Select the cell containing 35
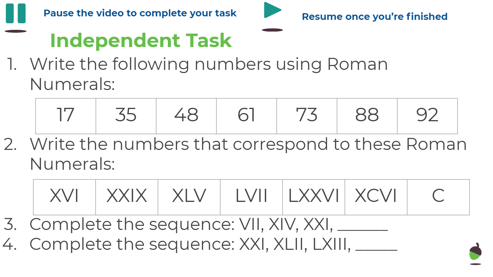This screenshot has height=277, width=493. click(126, 116)
